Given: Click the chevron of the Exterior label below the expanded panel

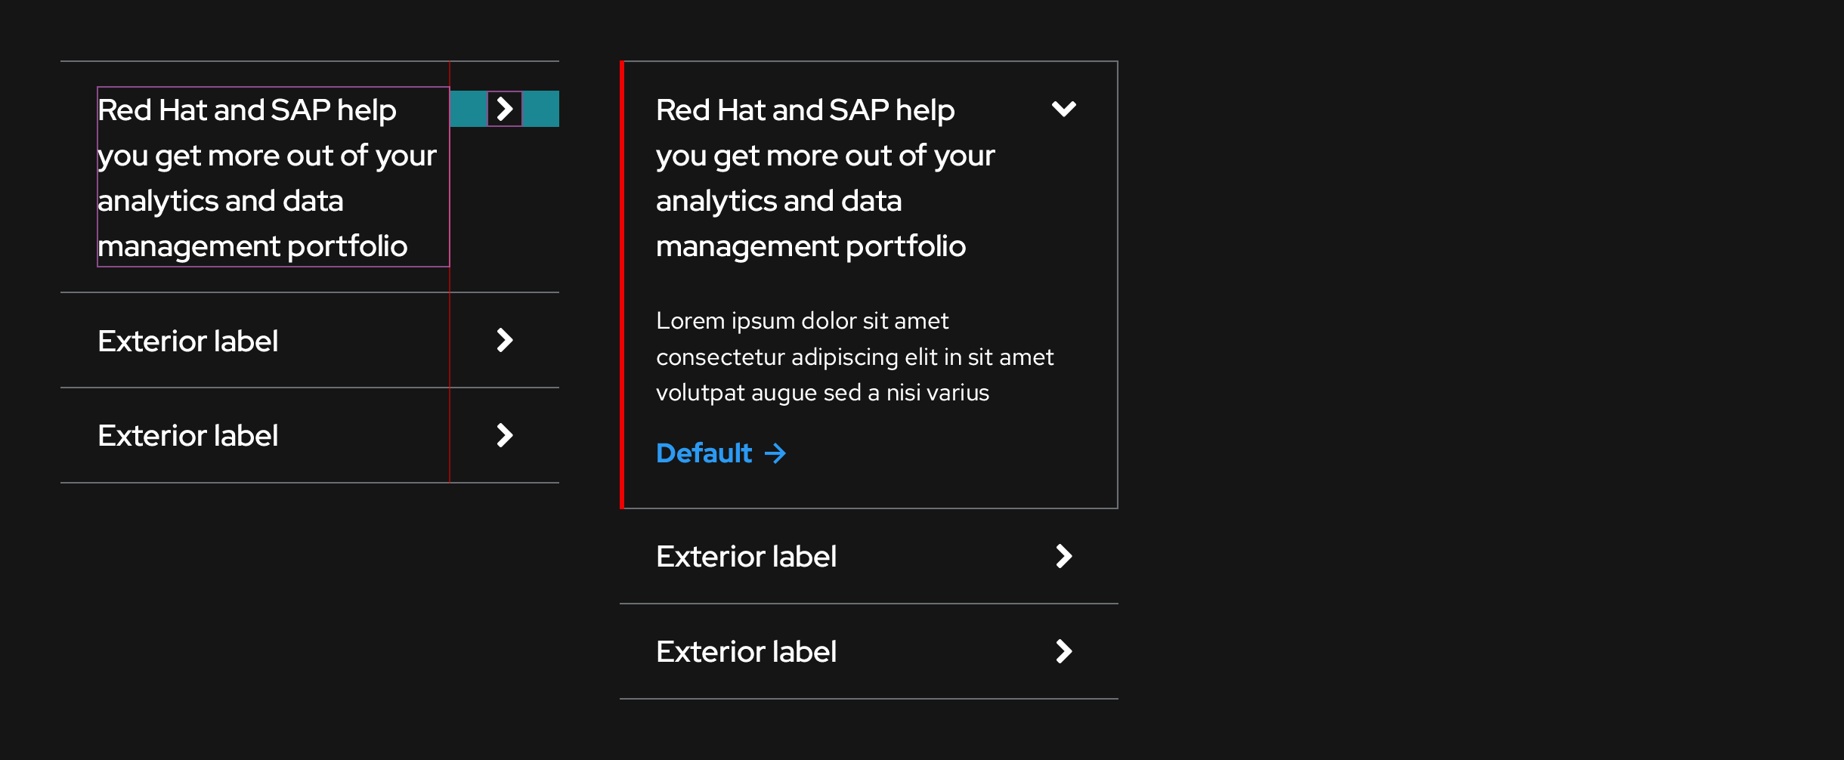Looking at the screenshot, I should click(x=1063, y=557).
